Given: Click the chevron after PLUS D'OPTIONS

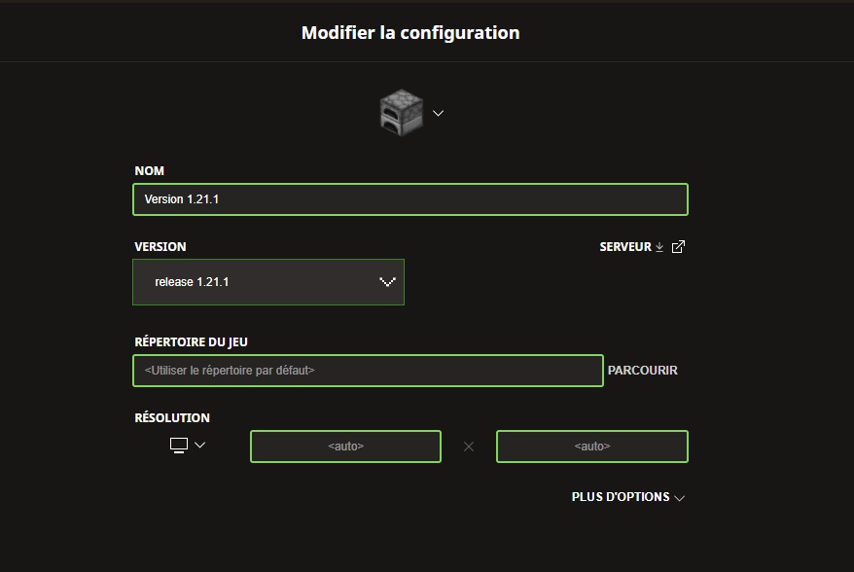Looking at the screenshot, I should click(679, 498).
